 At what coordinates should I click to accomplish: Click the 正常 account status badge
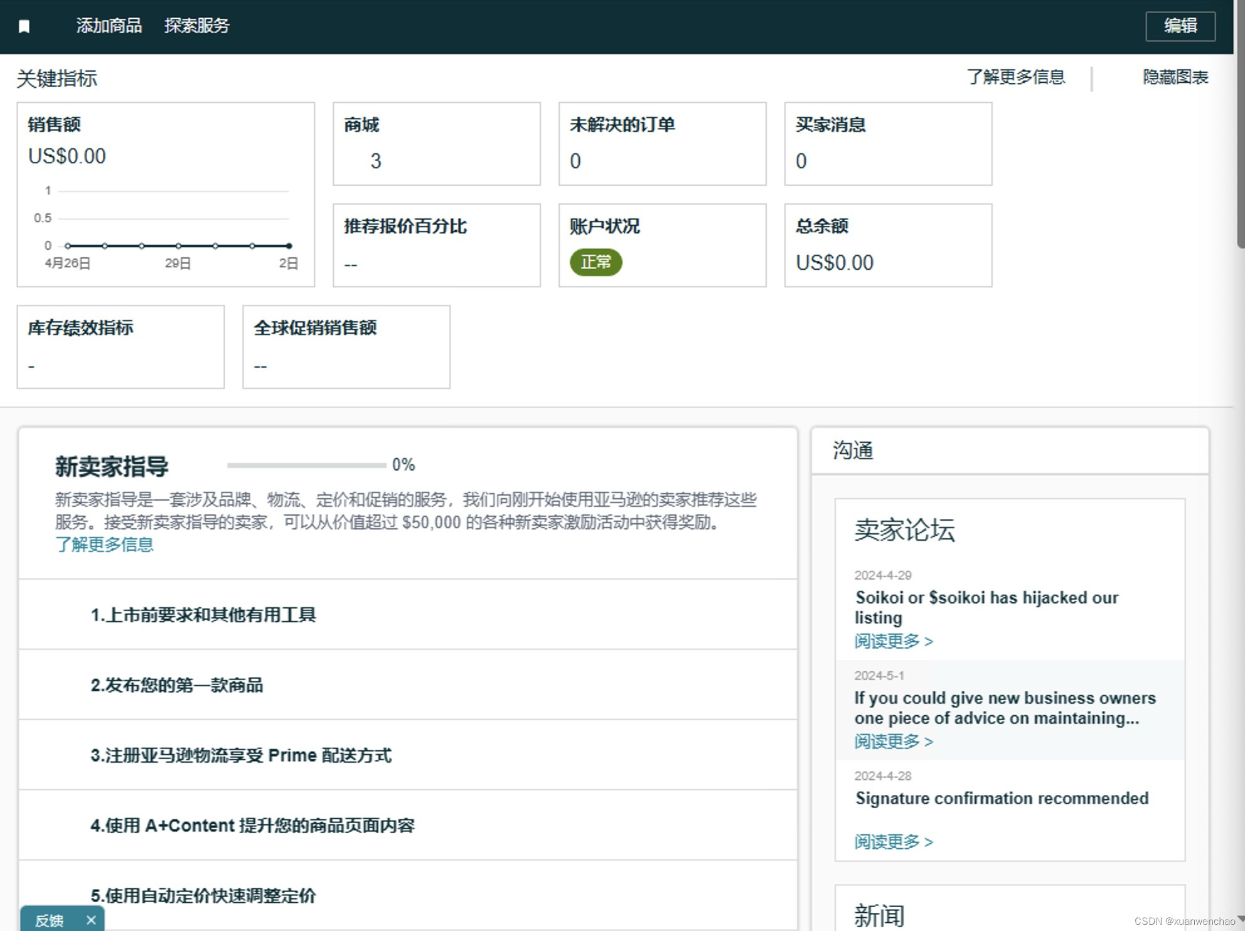pos(595,262)
